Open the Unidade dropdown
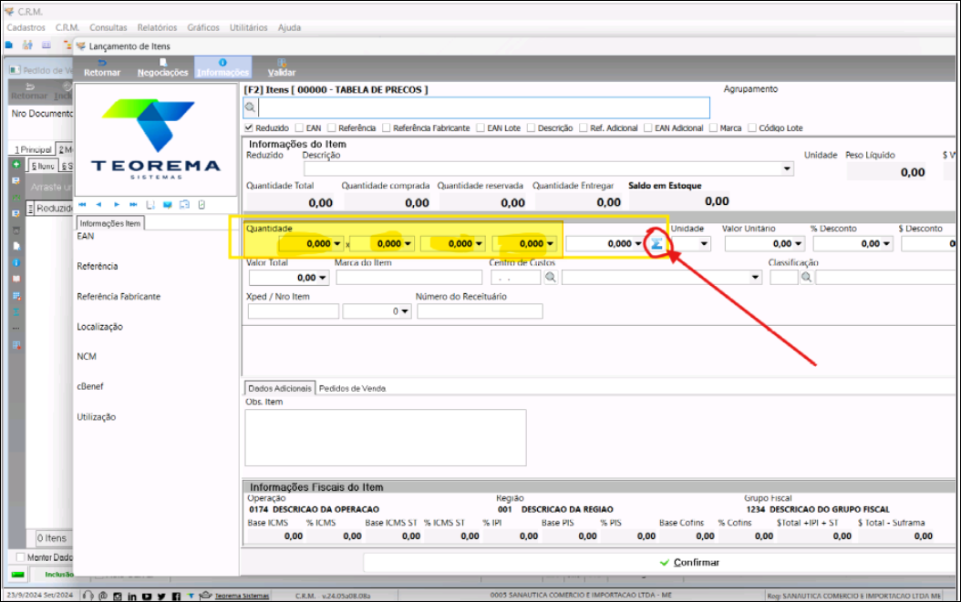 pyautogui.click(x=704, y=244)
